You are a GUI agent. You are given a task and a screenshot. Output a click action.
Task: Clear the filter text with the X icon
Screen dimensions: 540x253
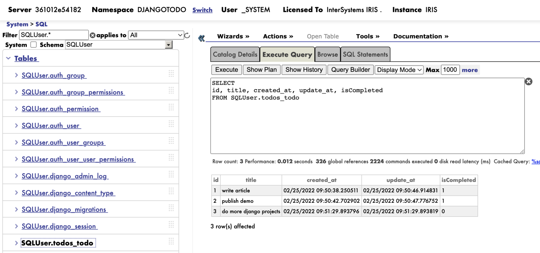point(92,35)
